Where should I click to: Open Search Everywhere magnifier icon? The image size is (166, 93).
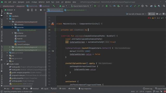[164, 6]
